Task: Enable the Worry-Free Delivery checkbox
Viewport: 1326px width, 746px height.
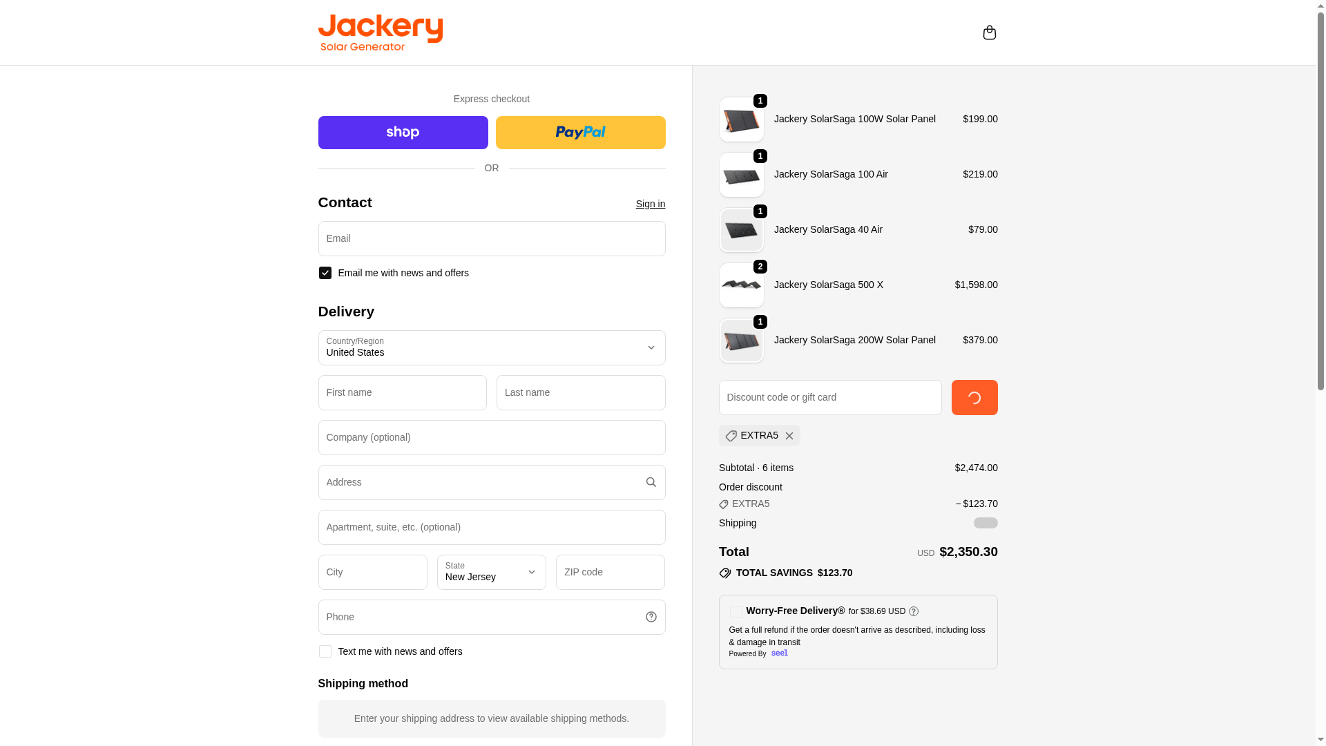Action: click(736, 612)
